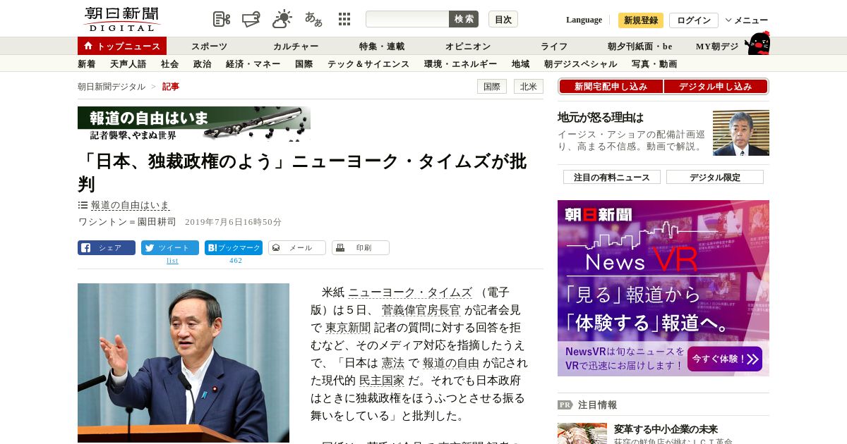847x444 pixels.
Task: Click the 検索 search button
Action: (x=464, y=19)
